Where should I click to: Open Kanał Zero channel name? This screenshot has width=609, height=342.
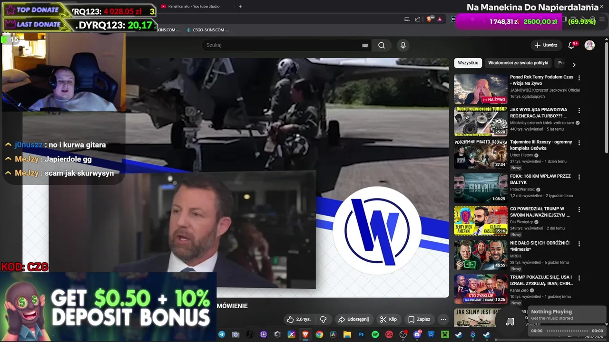[519, 290]
